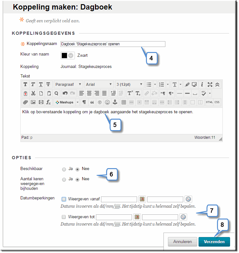Preview the content
Image resolution: width=239 pixels, height=253 pixels.
(194, 85)
